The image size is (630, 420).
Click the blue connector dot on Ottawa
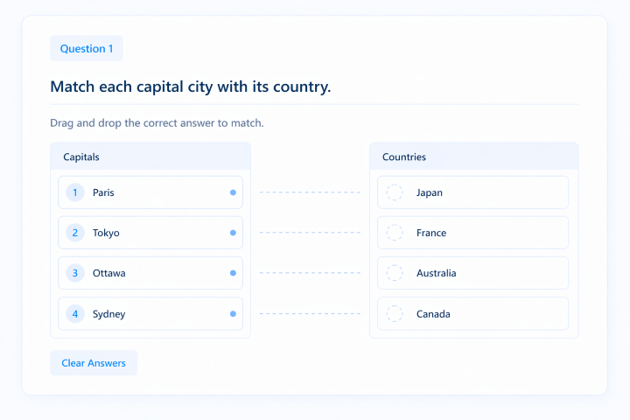point(233,273)
